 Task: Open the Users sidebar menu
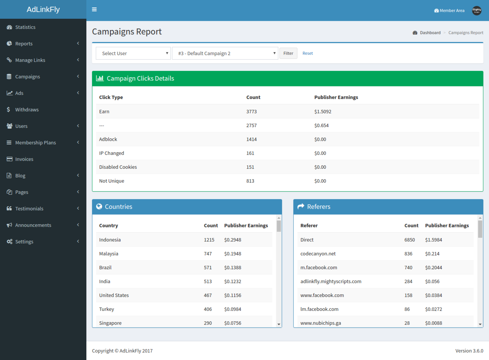coord(21,126)
